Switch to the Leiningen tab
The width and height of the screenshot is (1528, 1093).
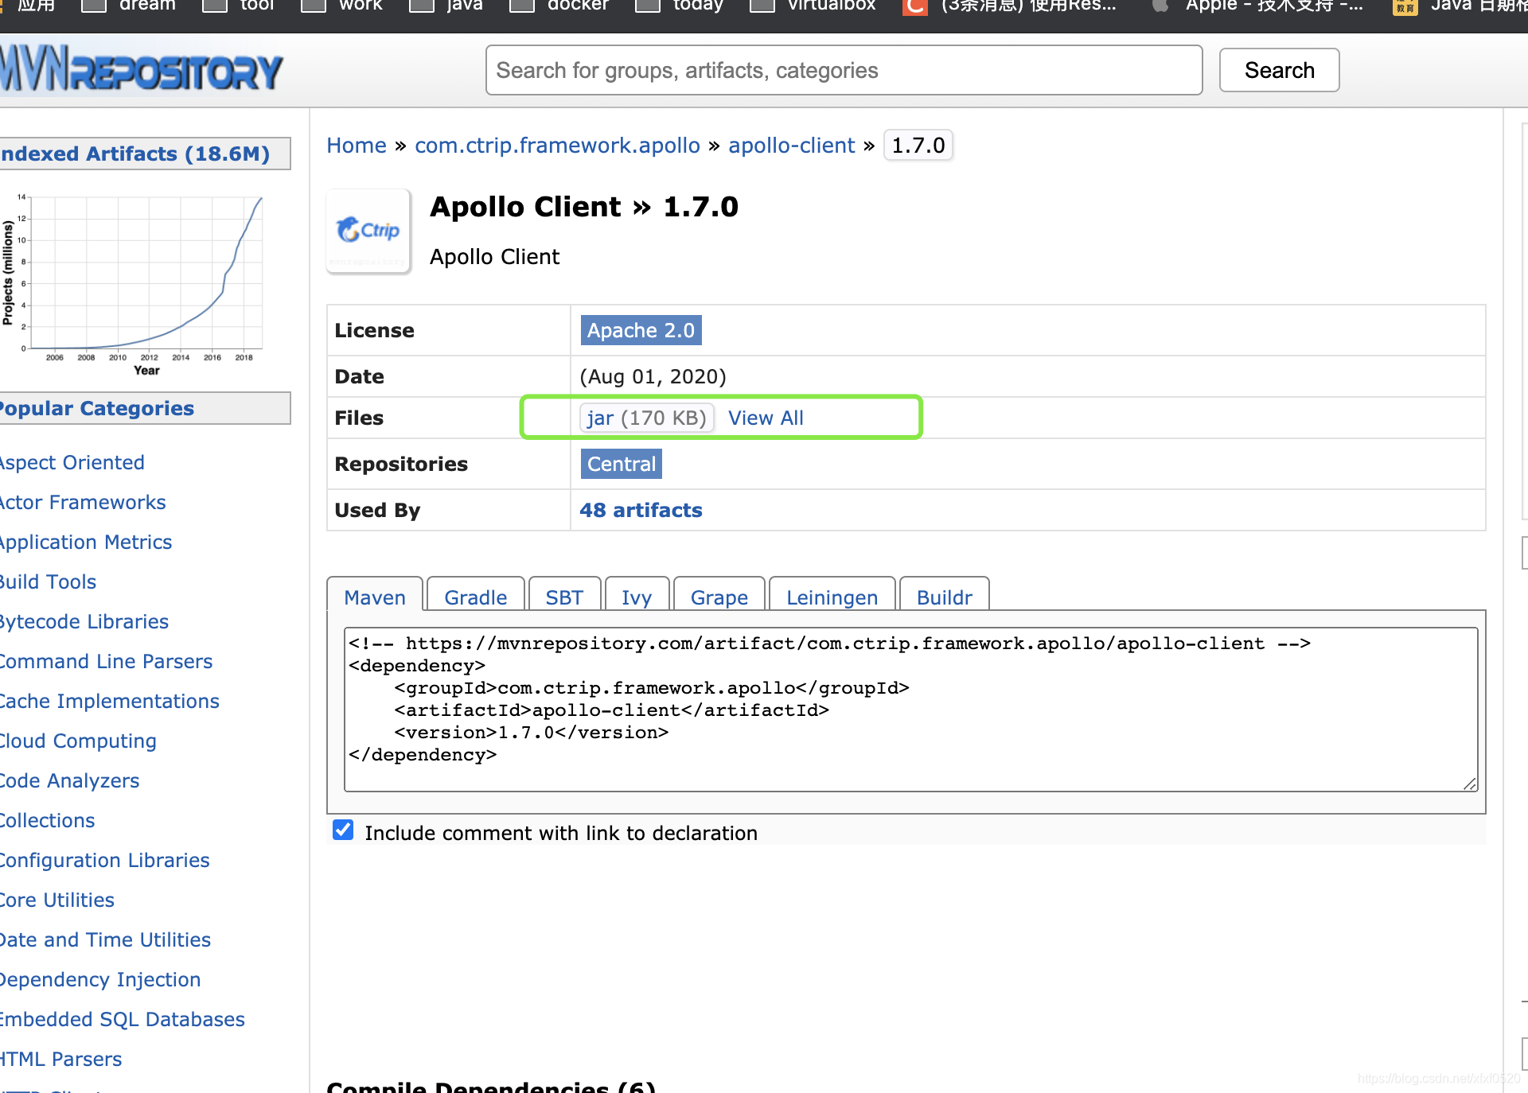click(x=832, y=597)
